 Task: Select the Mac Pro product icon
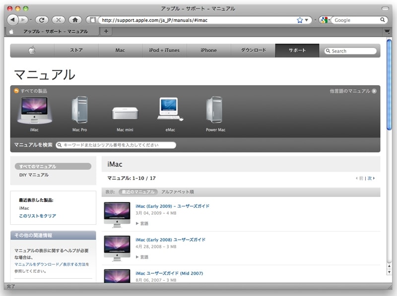coord(79,114)
